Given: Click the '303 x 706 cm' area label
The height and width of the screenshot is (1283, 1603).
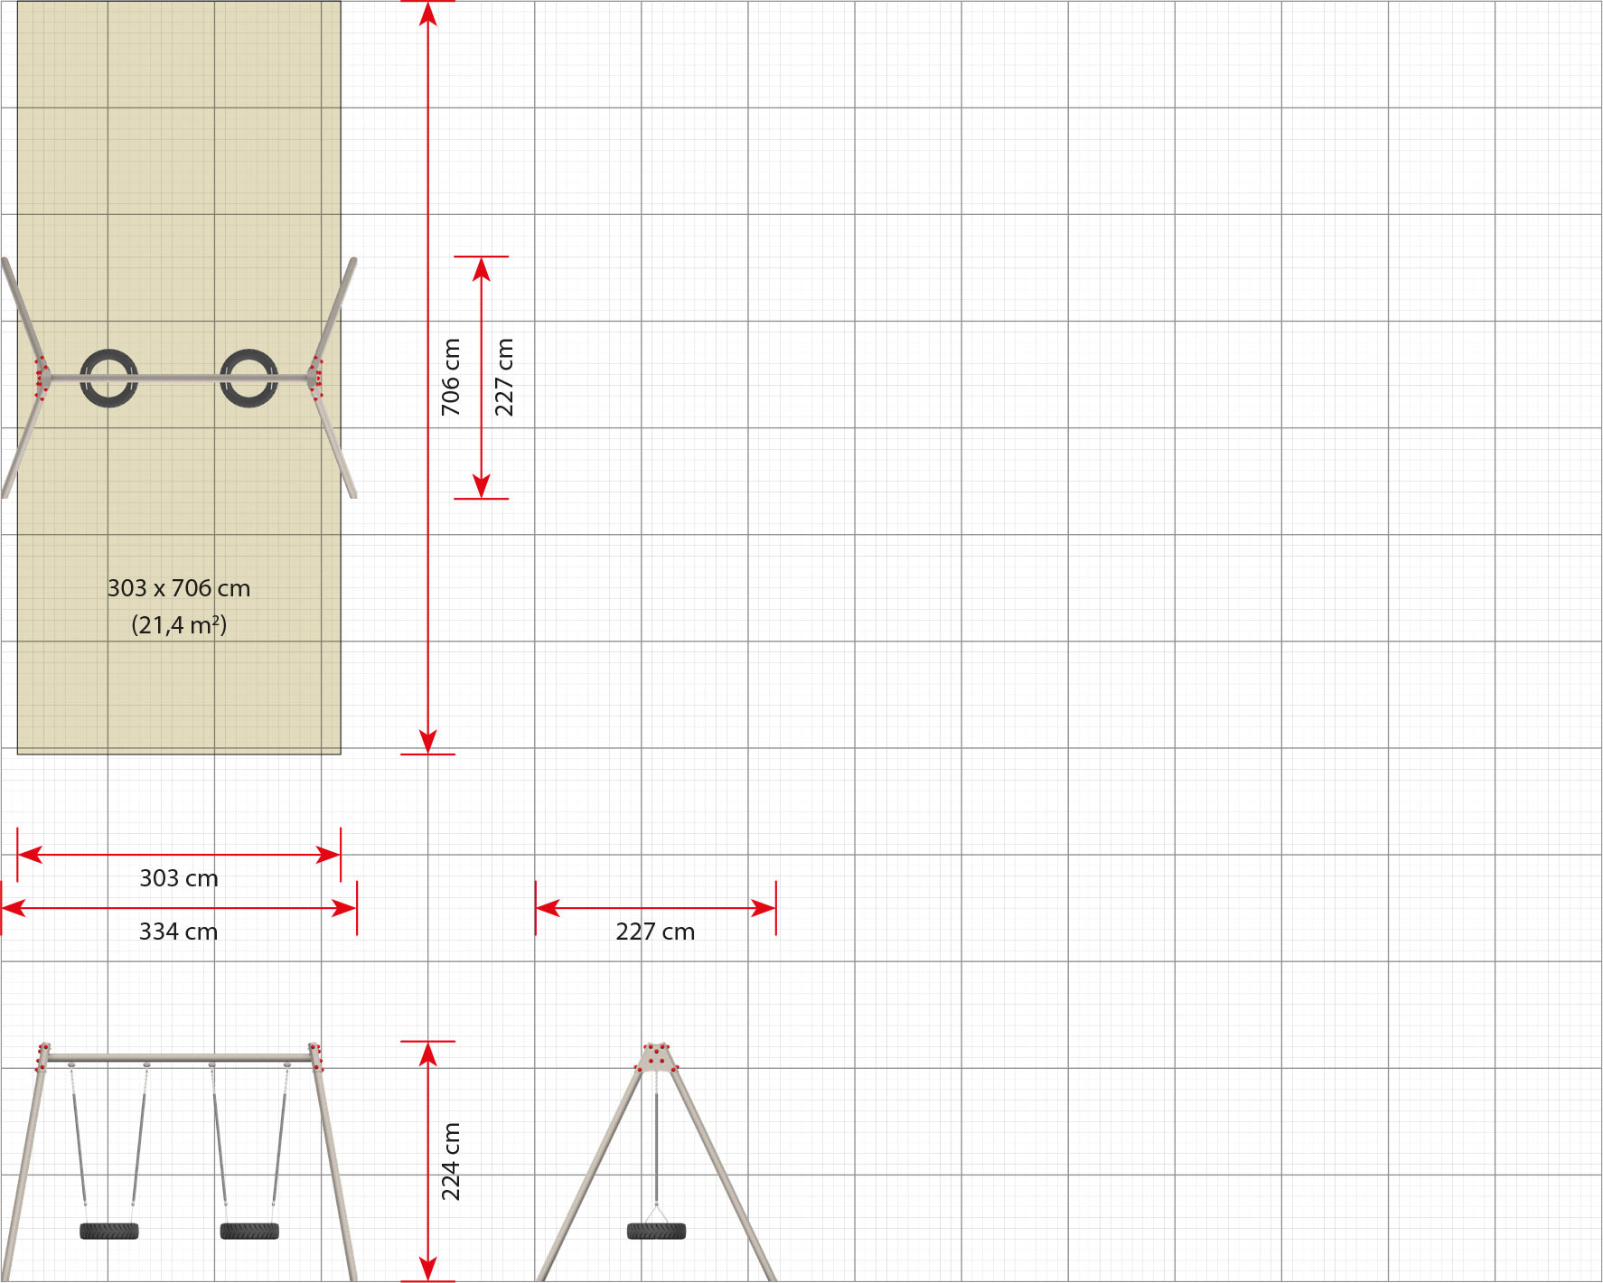Looking at the screenshot, I should click(179, 588).
